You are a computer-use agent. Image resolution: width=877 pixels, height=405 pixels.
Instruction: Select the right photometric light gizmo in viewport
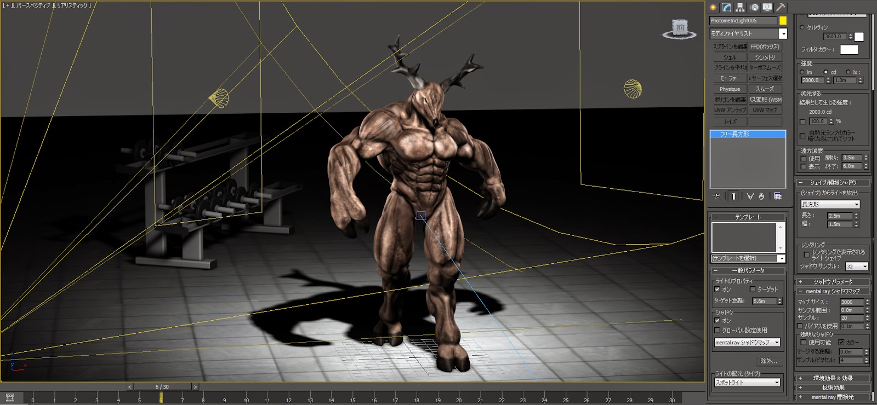[633, 89]
